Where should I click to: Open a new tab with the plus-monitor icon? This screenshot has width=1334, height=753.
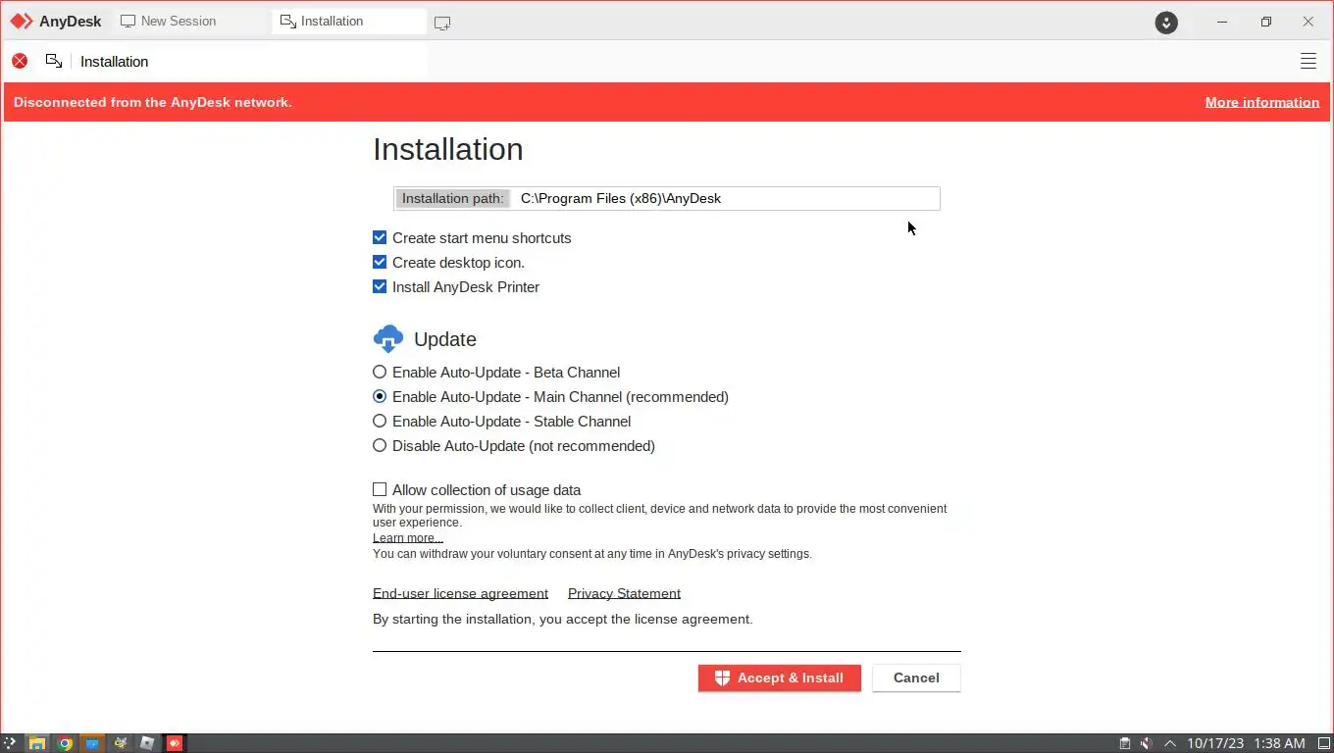[442, 23]
